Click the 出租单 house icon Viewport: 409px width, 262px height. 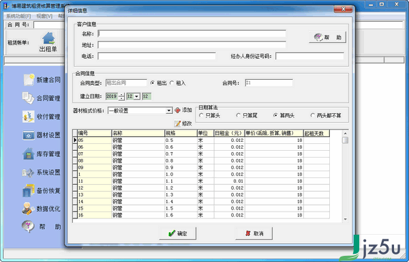pyautogui.click(x=48, y=38)
